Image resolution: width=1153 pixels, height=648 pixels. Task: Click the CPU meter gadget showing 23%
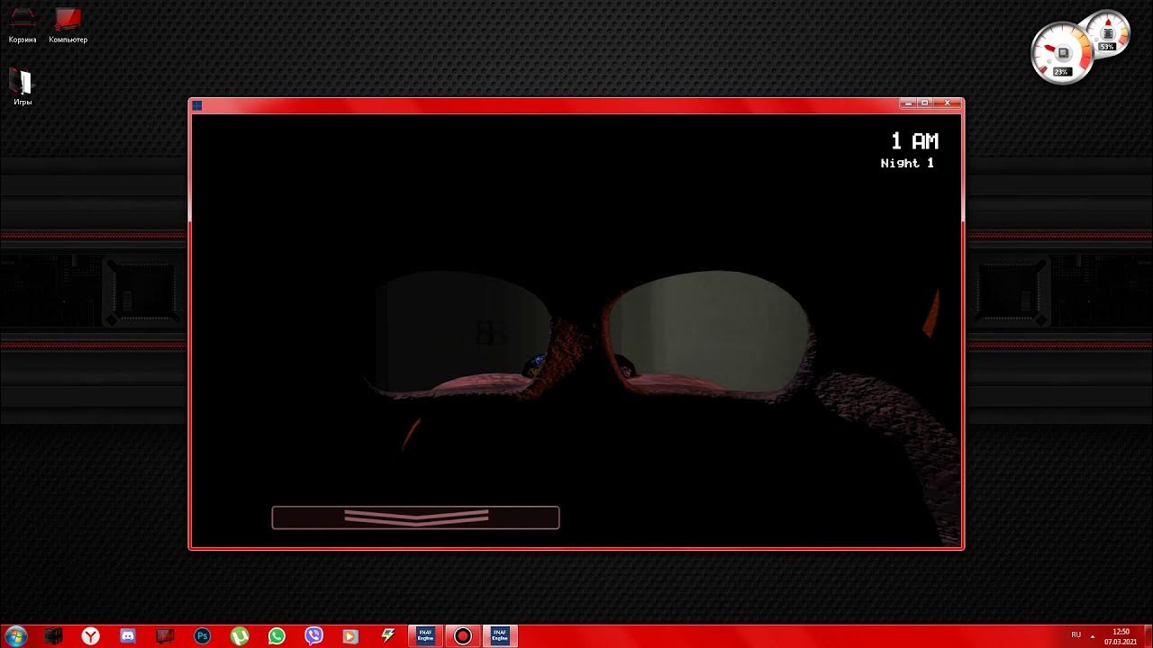pyautogui.click(x=1061, y=53)
